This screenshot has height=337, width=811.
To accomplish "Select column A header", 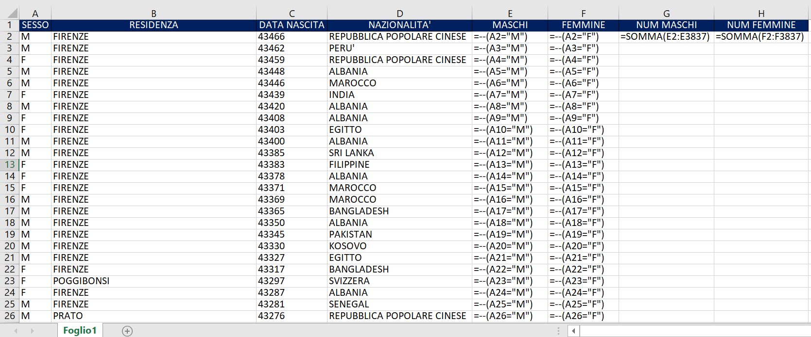I will 35,14.
